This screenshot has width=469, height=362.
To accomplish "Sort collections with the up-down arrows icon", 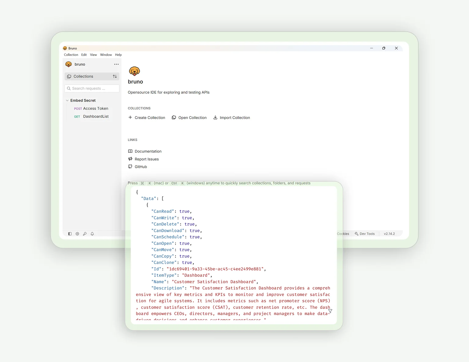I will [x=115, y=76].
